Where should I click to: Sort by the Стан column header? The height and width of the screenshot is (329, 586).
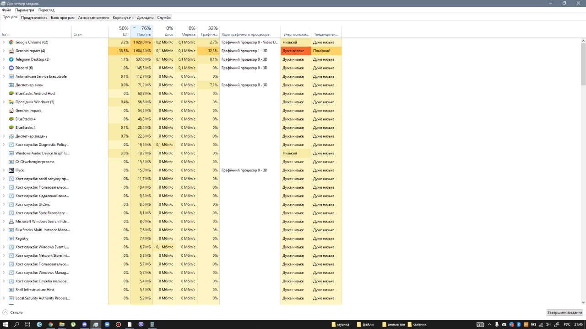coord(90,31)
